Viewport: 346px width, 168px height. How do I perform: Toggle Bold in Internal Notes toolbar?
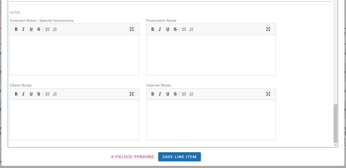(153, 94)
